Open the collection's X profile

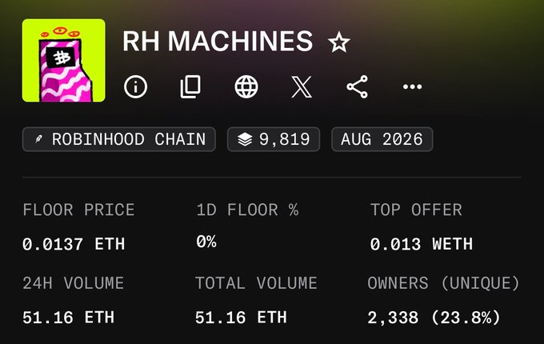click(301, 86)
